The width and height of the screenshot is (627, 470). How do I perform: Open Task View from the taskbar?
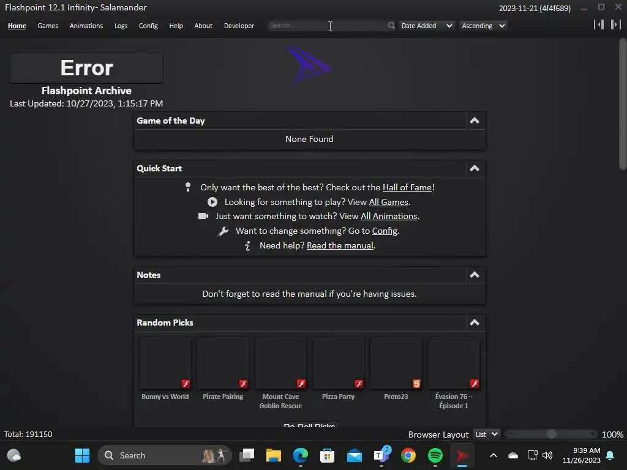(247, 455)
